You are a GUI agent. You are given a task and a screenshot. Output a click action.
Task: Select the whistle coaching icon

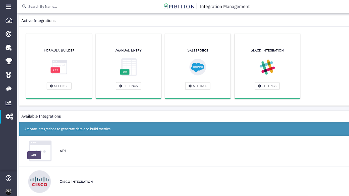(x=8, y=88)
